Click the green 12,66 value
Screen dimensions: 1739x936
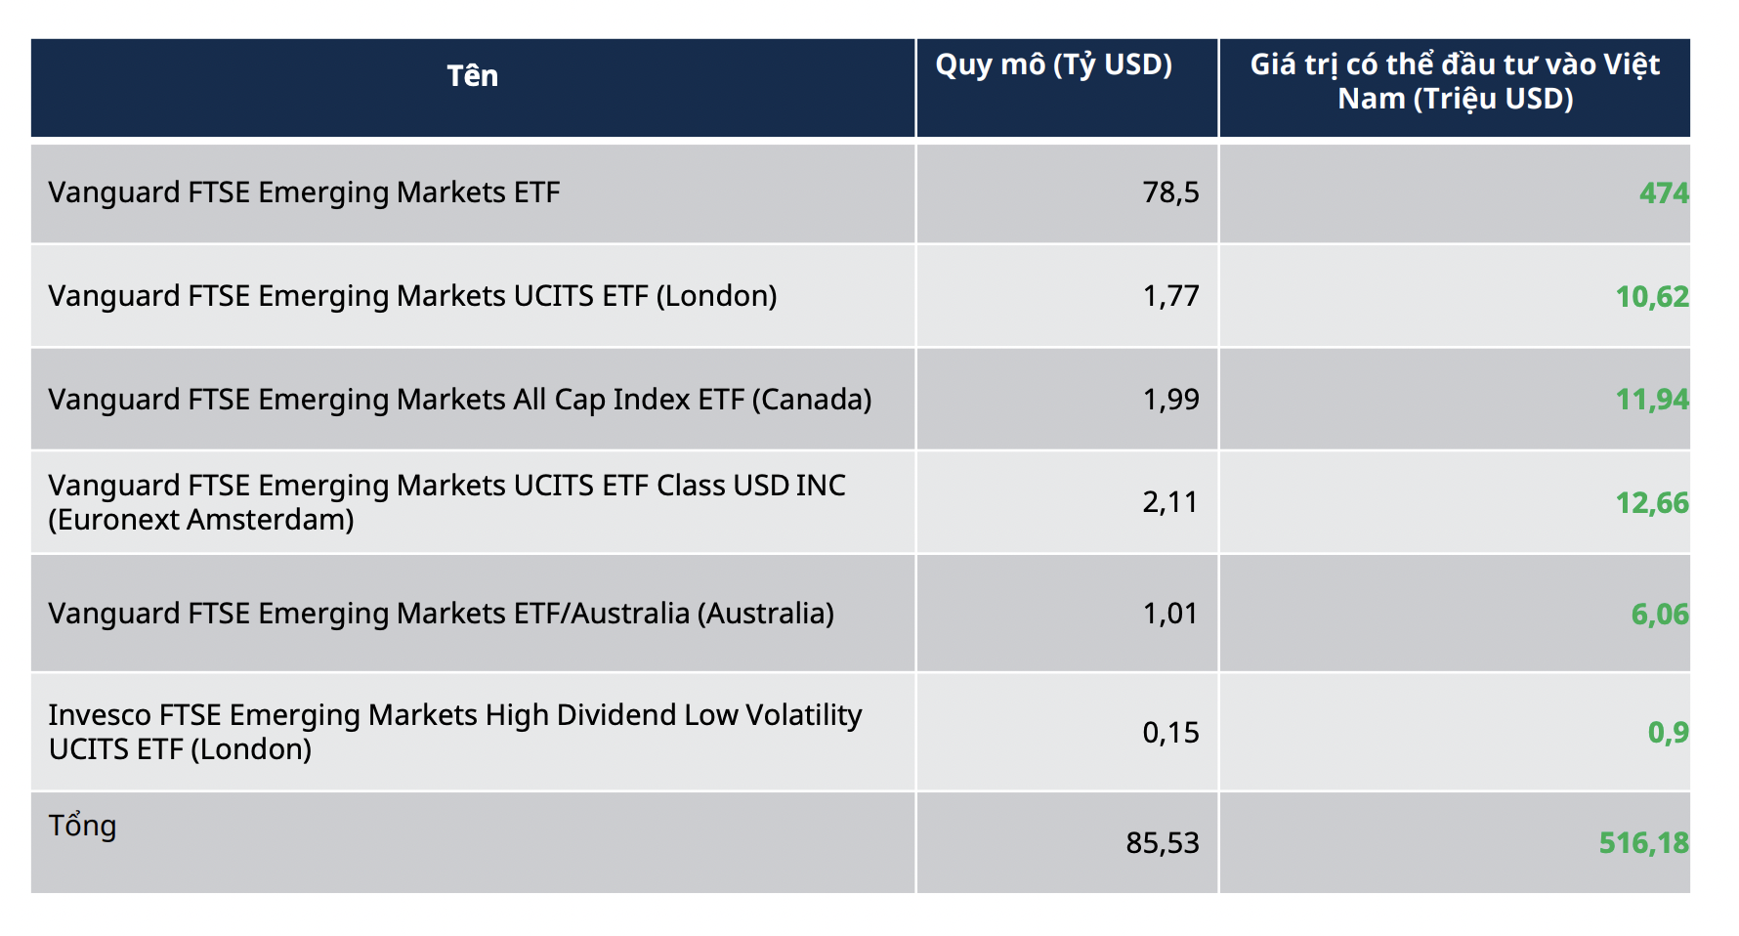pyautogui.click(x=1651, y=503)
